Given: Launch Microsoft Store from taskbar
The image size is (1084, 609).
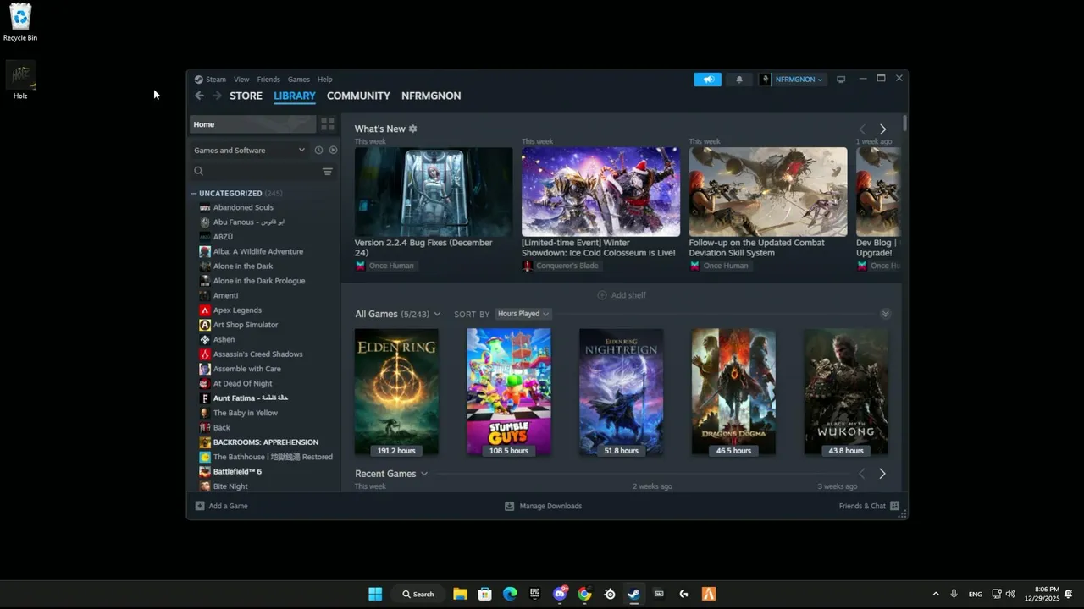Looking at the screenshot, I should coord(484,594).
